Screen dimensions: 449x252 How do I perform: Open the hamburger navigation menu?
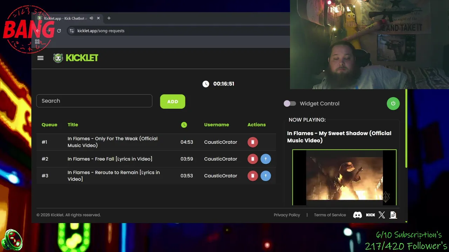[40, 58]
